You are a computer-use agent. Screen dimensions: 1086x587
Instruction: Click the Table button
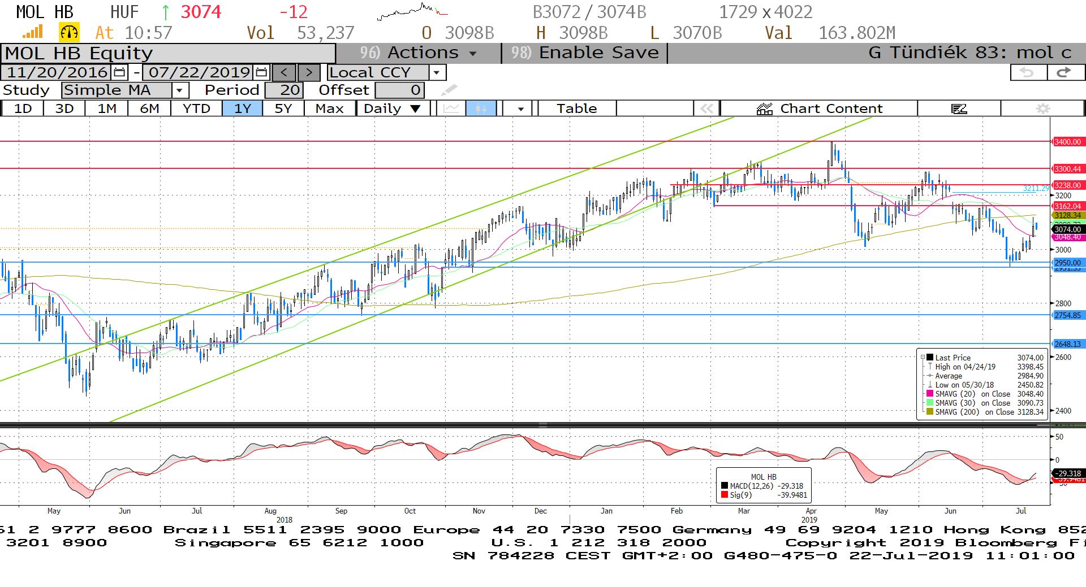(577, 108)
